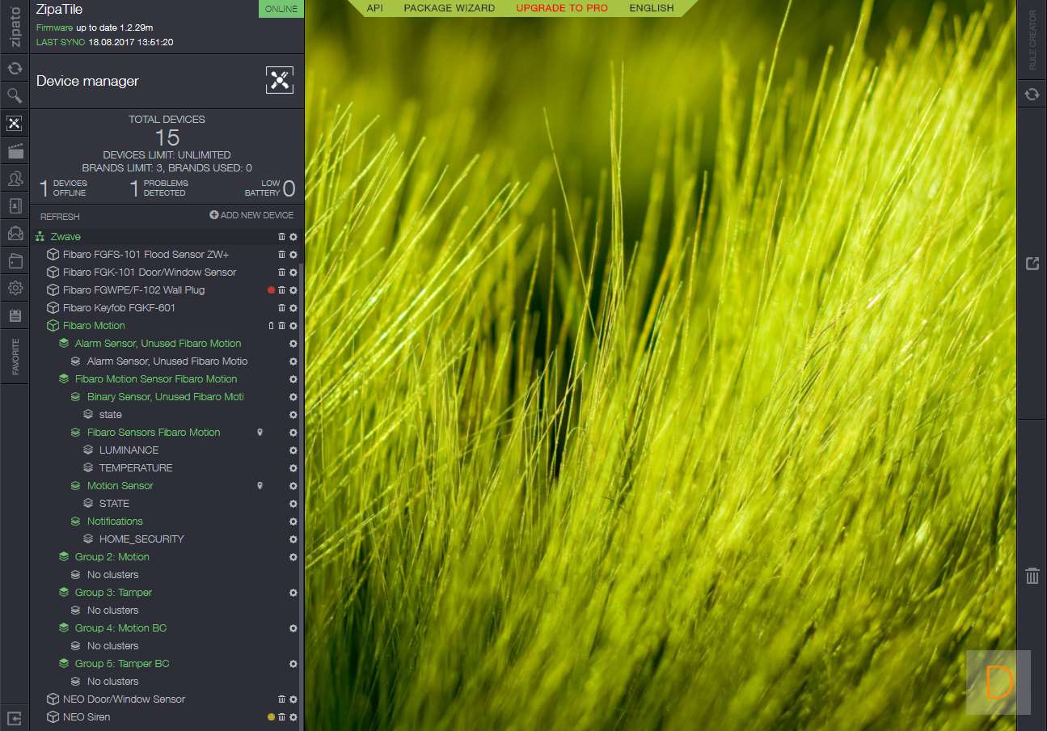Click the red status dot on Wall Plug
This screenshot has height=731, width=1047.
271,290
